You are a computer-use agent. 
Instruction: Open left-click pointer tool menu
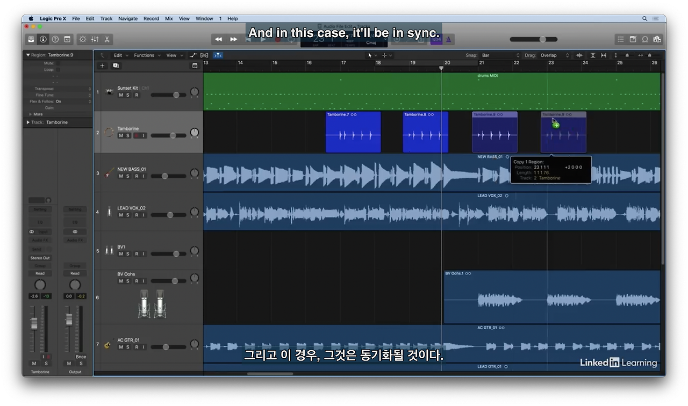click(x=372, y=55)
